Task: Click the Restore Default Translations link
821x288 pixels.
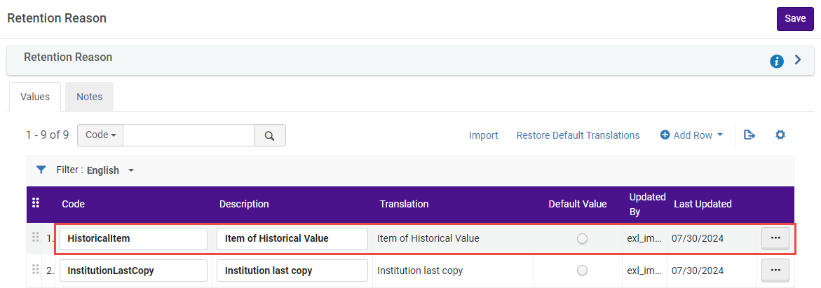Action: pos(578,135)
